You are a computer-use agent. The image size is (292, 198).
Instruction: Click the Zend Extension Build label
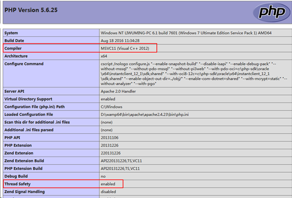pos(24,161)
